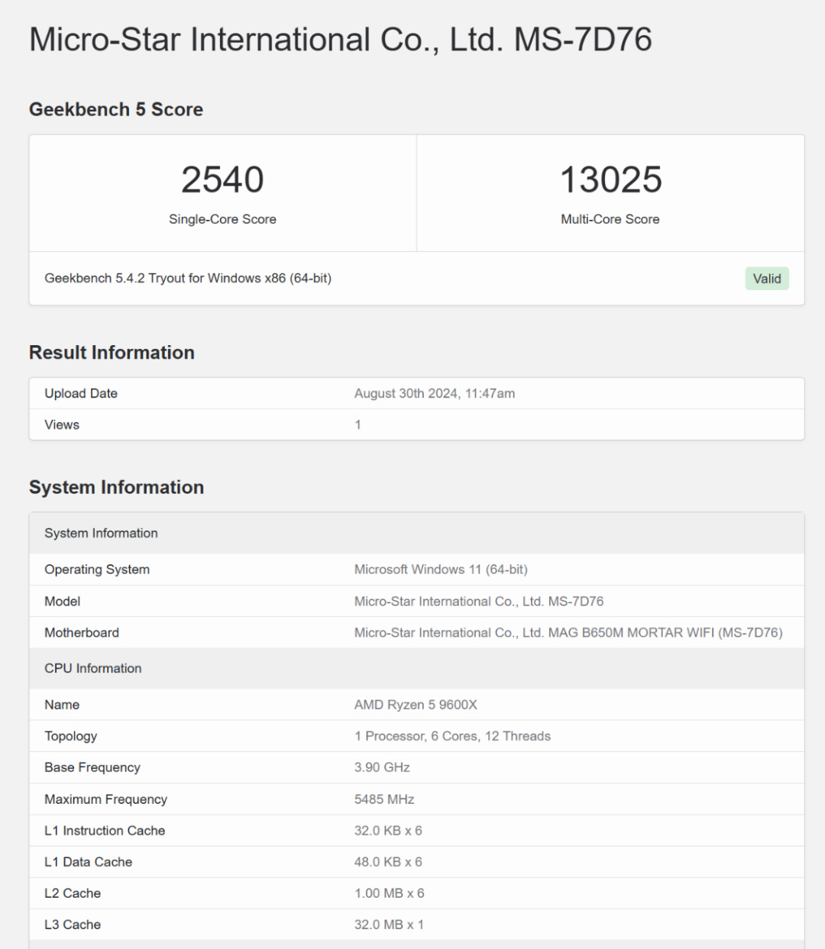Click the date 'August 30th 2024, 11:47am'
This screenshot has height=949, width=825.
pos(435,393)
